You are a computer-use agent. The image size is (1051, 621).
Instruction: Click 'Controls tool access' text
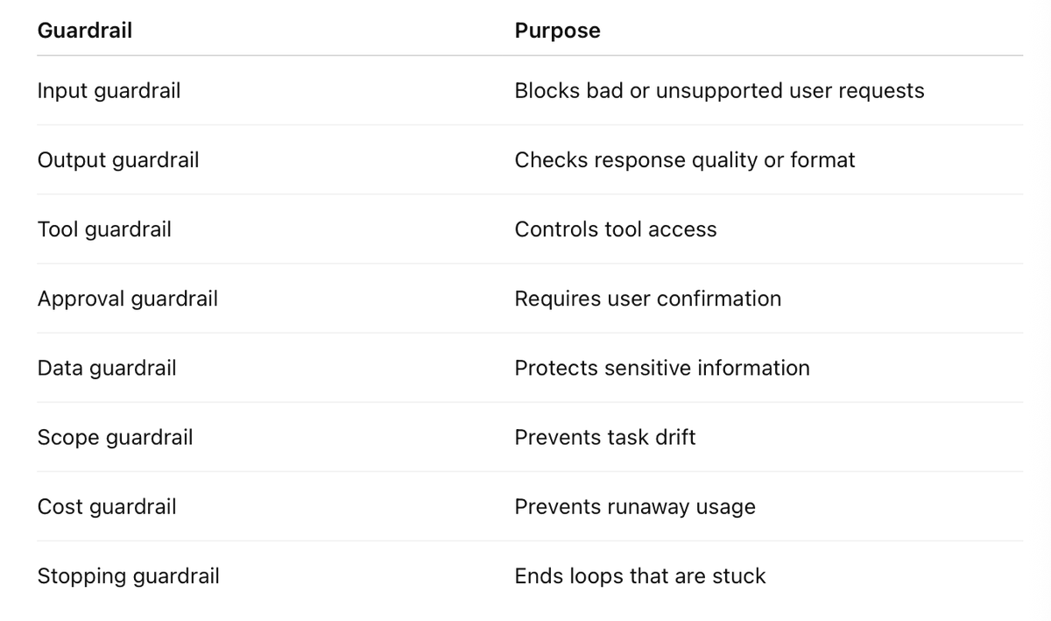(616, 229)
